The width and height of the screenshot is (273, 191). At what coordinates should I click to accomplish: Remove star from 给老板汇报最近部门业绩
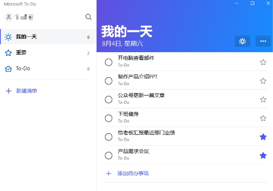pyautogui.click(x=263, y=137)
